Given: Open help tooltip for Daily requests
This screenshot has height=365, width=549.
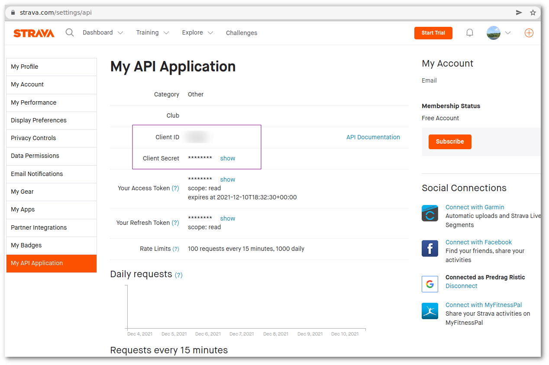Looking at the screenshot, I should pyautogui.click(x=178, y=275).
